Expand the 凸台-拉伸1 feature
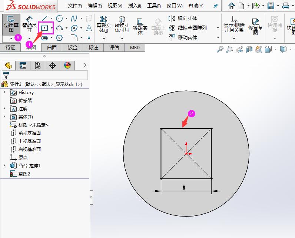The image size is (295, 238). pos(4,165)
